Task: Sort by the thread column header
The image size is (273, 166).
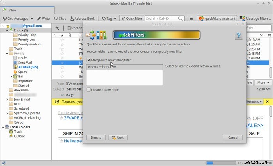Action: point(55,35)
